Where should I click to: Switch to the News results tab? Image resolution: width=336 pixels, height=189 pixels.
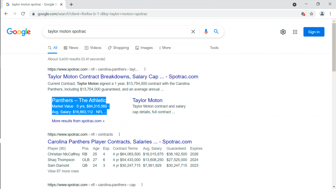click(x=71, y=48)
